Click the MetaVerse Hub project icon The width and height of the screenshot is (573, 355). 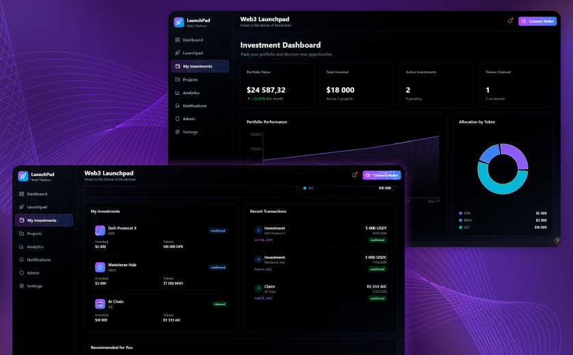[x=99, y=267]
